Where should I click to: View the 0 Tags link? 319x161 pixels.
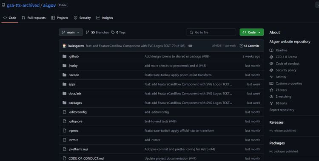click(118, 32)
